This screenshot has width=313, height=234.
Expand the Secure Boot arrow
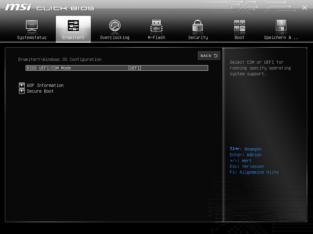pos(22,91)
